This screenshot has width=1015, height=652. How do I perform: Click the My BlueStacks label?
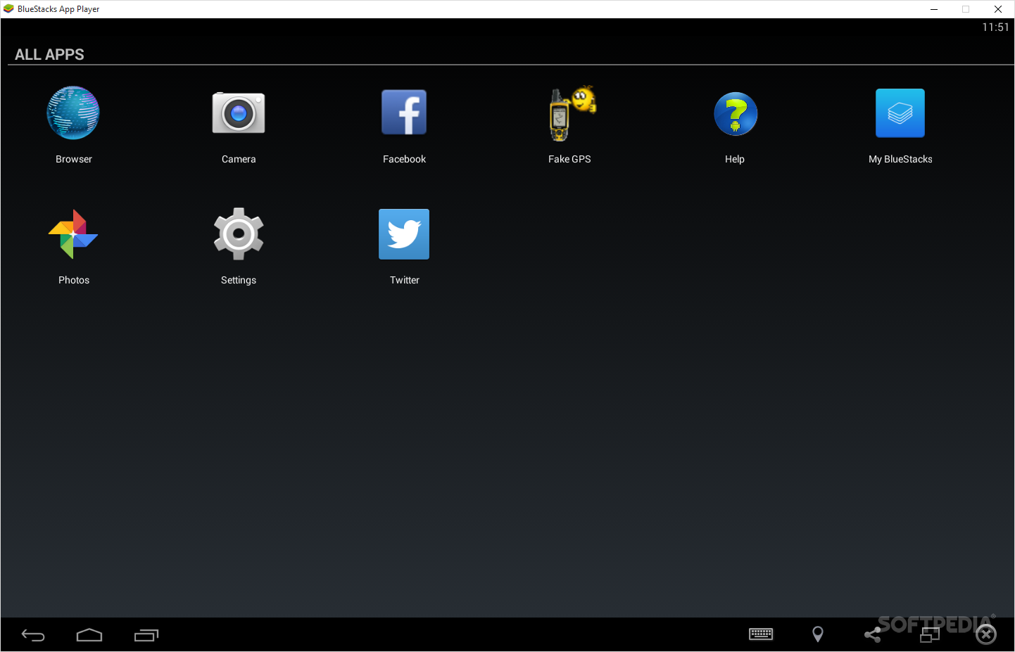pyautogui.click(x=900, y=160)
